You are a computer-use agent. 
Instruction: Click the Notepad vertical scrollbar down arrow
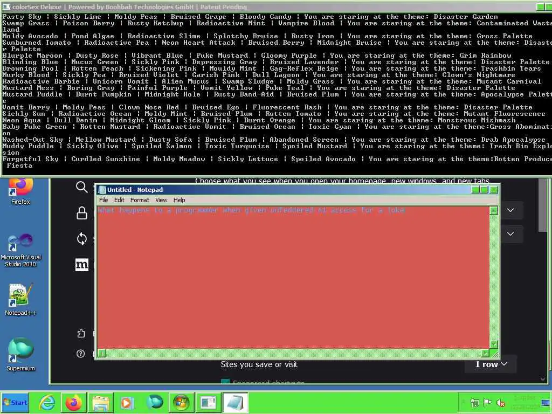494,344
